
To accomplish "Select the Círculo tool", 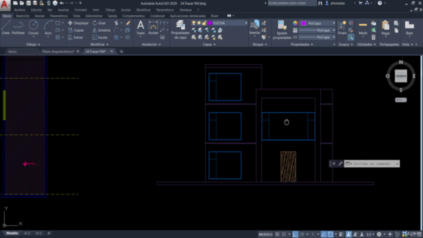I will [34, 28].
